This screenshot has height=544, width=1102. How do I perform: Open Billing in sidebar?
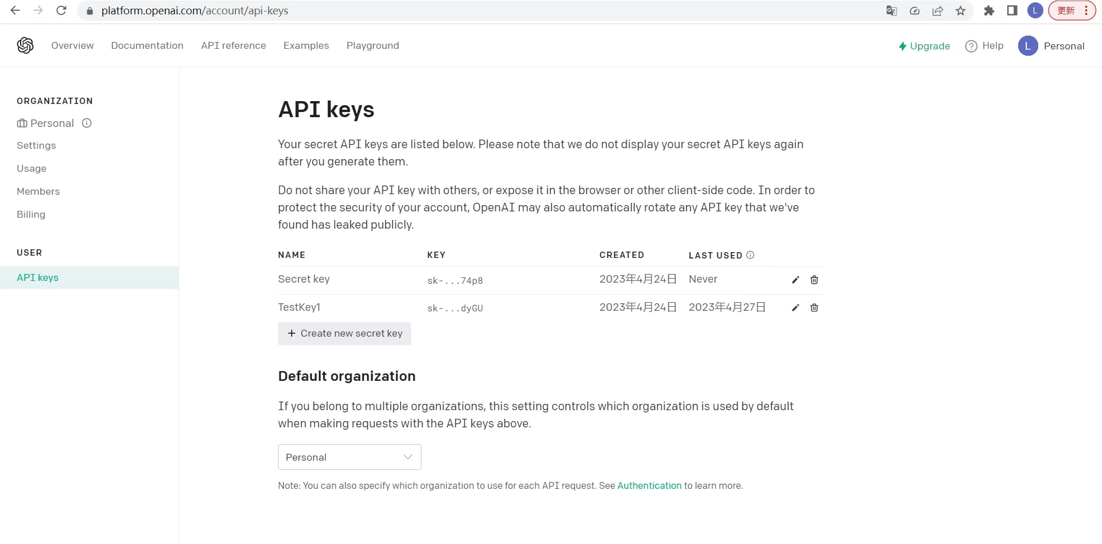click(x=31, y=214)
